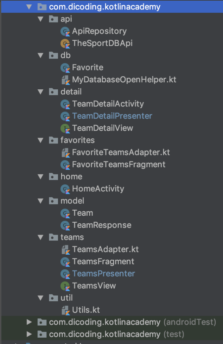The height and width of the screenshot is (344, 223).
Task: Click the Kotlin class icon beside ApiRepository
Action: pos(65,31)
